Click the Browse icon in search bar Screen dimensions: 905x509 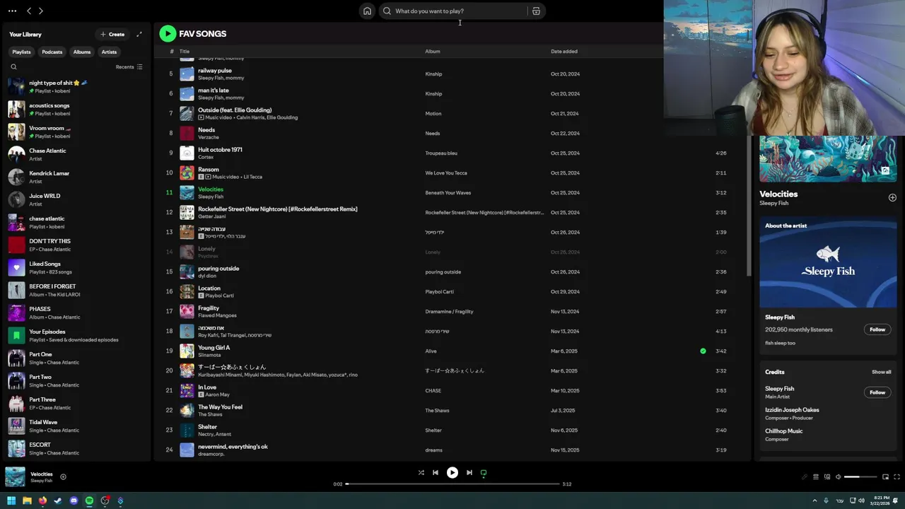point(536,11)
